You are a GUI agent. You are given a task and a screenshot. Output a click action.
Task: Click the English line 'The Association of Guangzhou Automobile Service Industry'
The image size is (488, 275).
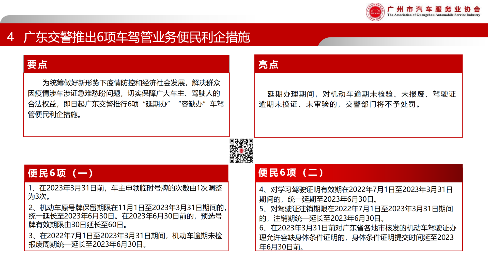pyautogui.click(x=434, y=15)
